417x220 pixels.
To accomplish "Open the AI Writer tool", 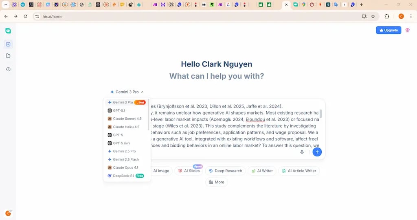I will point(262,171).
